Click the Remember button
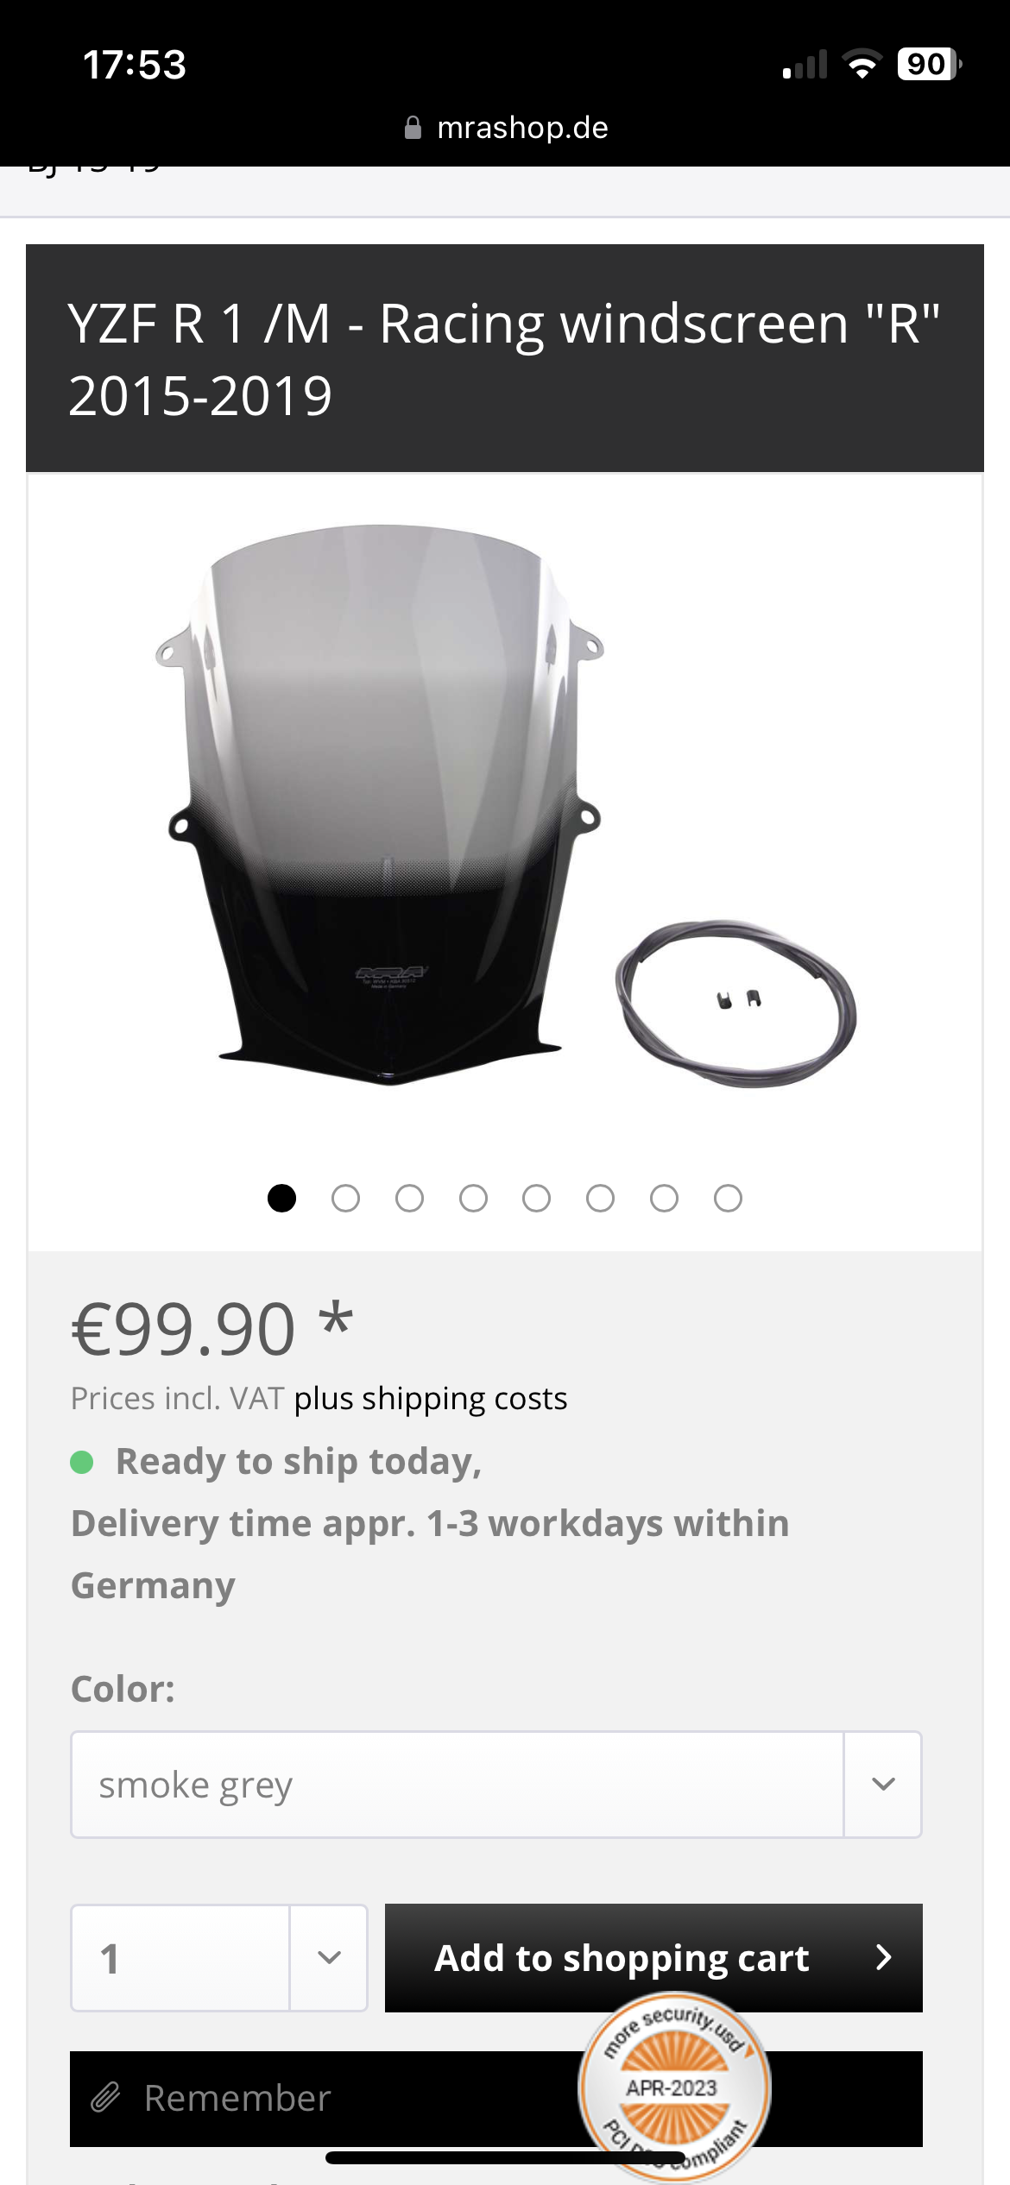The width and height of the screenshot is (1010, 2185). point(496,2098)
